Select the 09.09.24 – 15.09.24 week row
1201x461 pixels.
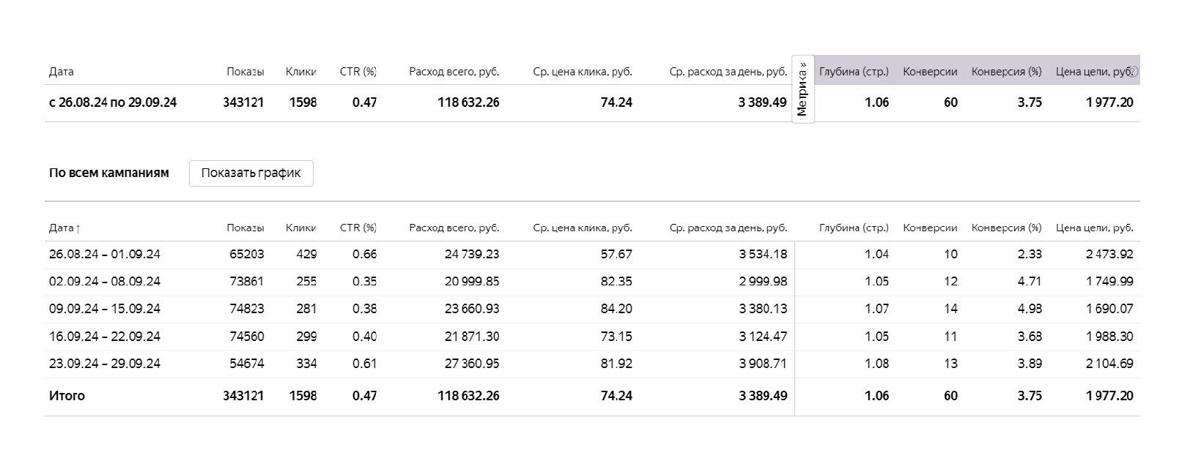coord(105,309)
